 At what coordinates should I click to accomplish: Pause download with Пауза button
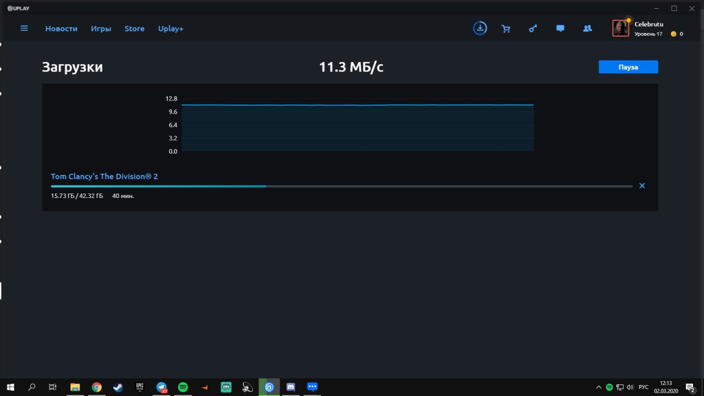pos(628,67)
